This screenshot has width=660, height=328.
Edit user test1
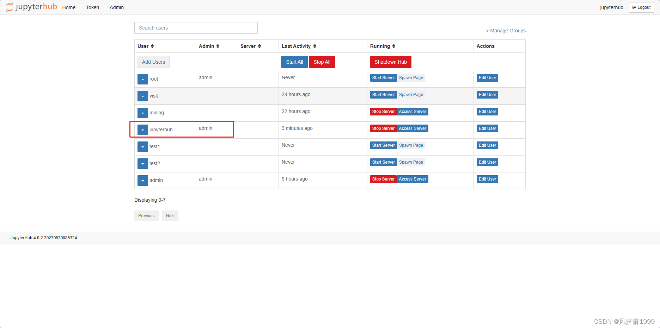487,145
